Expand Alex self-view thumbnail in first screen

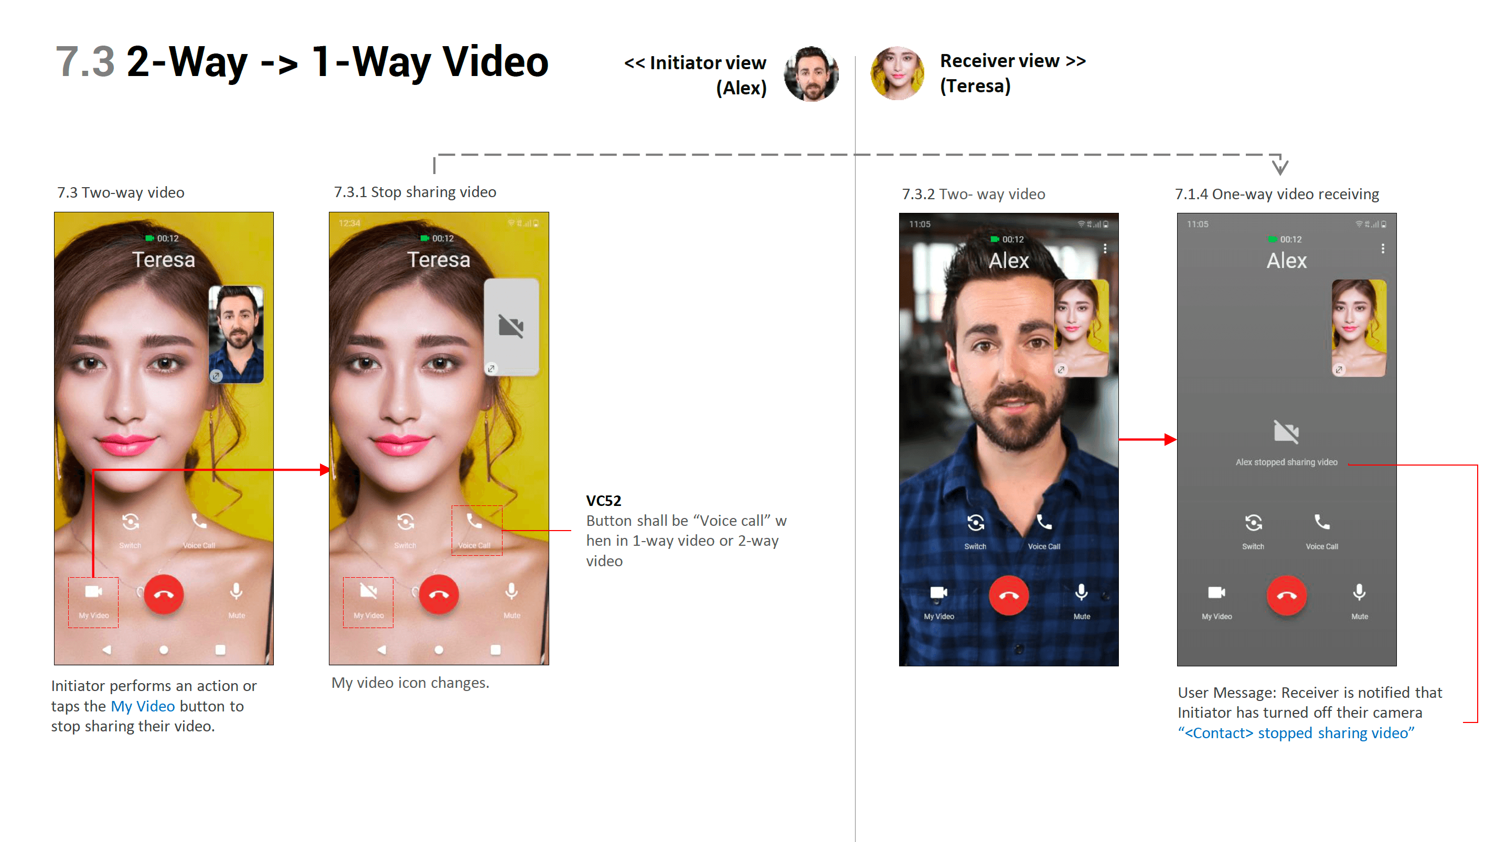(x=216, y=376)
